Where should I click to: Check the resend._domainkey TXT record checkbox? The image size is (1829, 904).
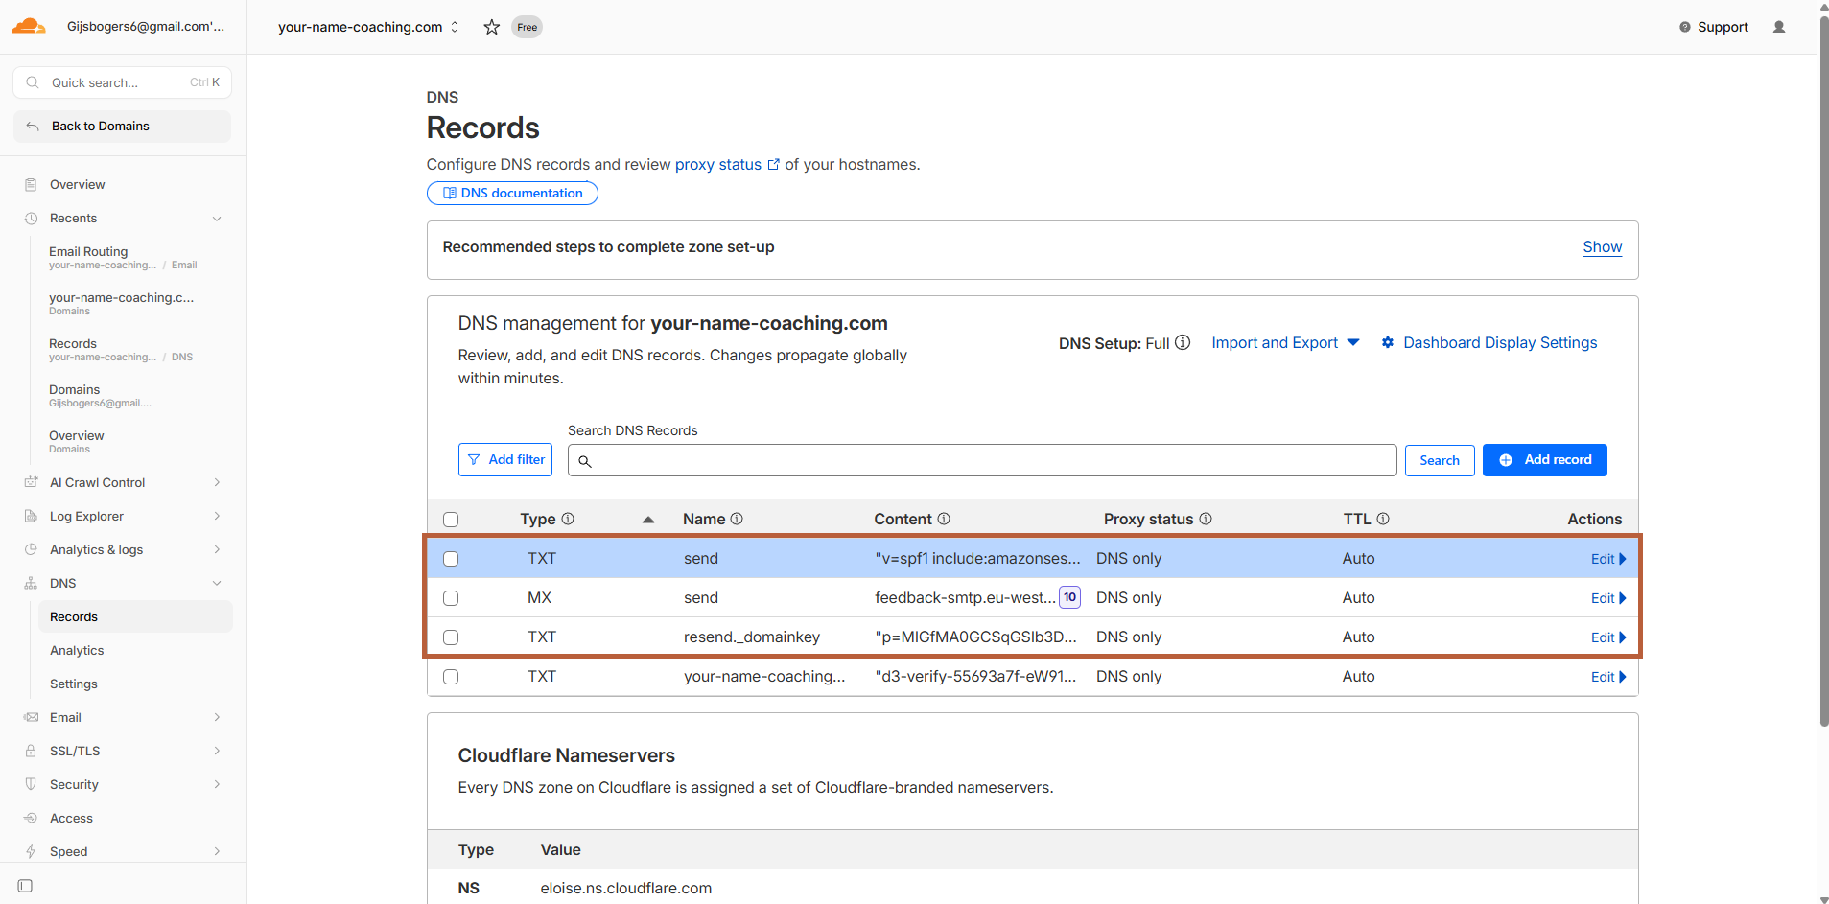click(x=451, y=637)
